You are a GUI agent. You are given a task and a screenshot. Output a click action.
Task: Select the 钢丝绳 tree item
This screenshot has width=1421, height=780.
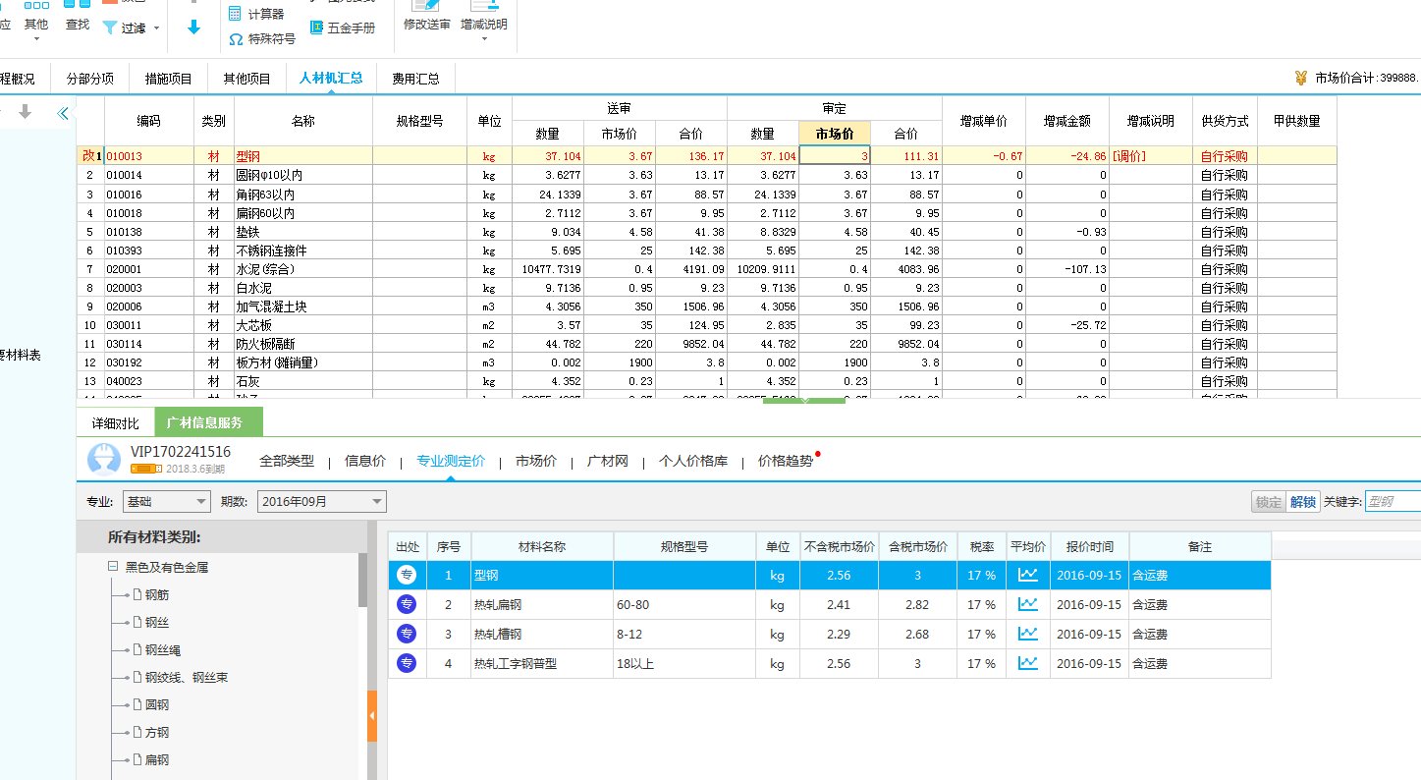coord(163,650)
